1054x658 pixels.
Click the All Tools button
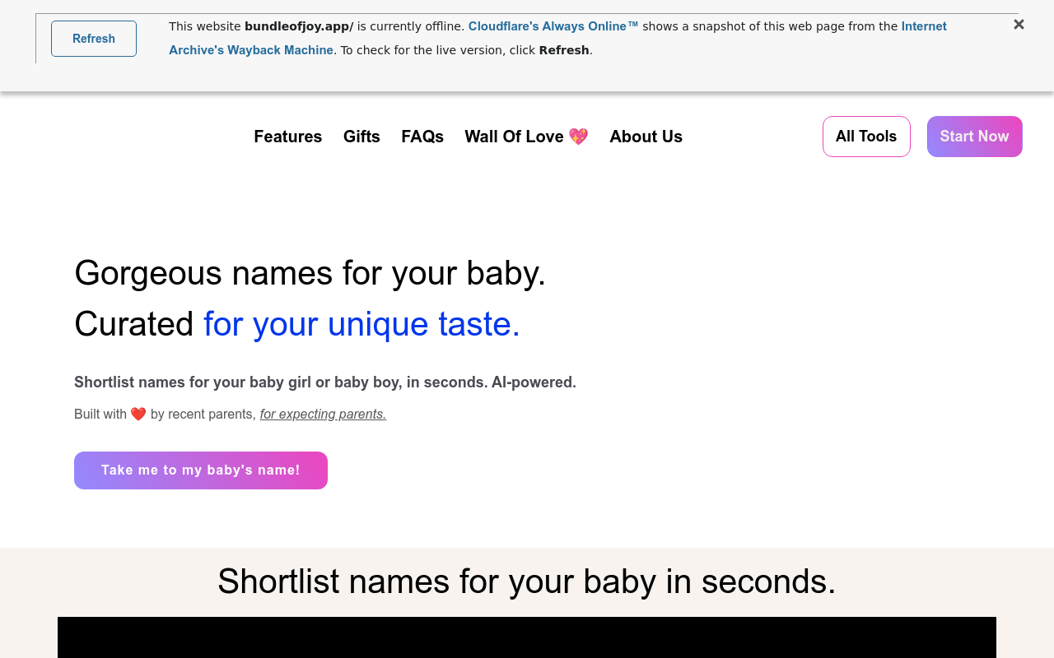[866, 137]
